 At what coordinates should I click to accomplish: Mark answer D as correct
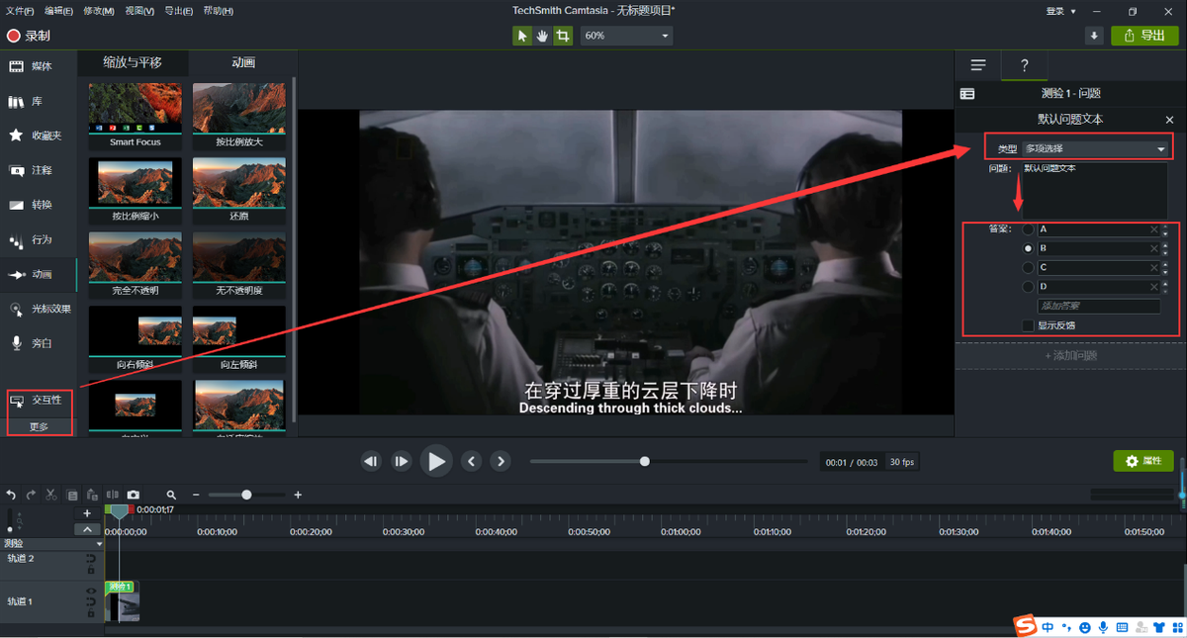1028,287
